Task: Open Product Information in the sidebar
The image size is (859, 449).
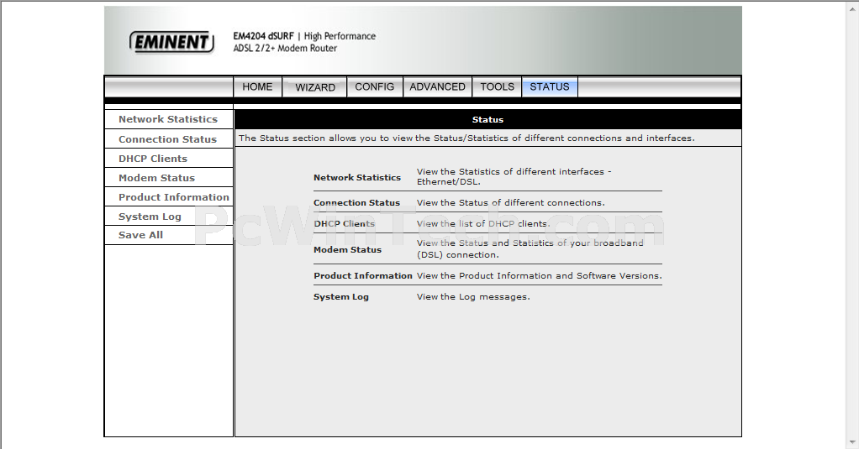Action: [x=174, y=197]
